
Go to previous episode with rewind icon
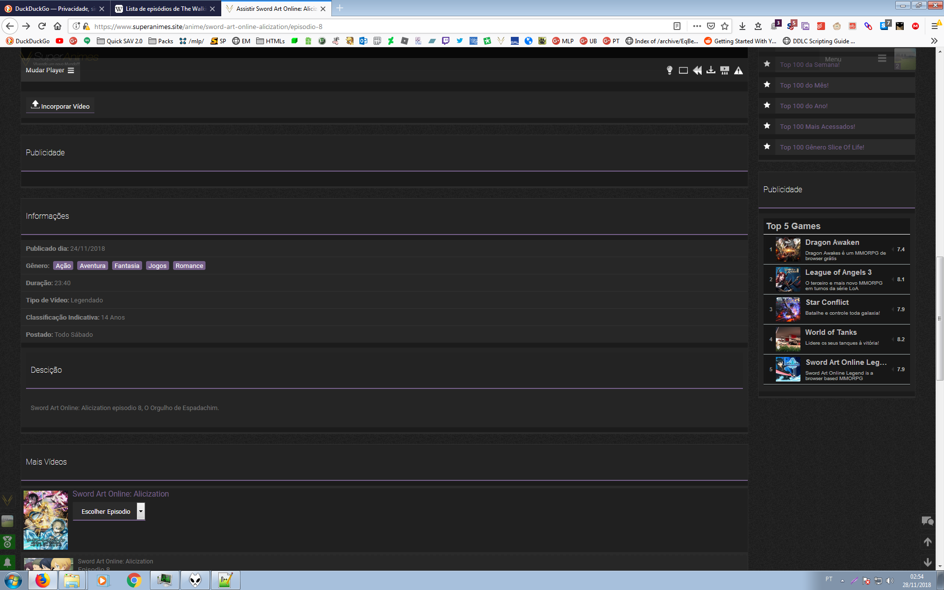coord(697,70)
